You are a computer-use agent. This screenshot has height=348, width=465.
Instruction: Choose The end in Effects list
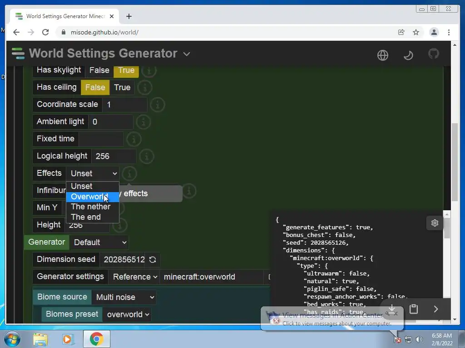click(93, 217)
